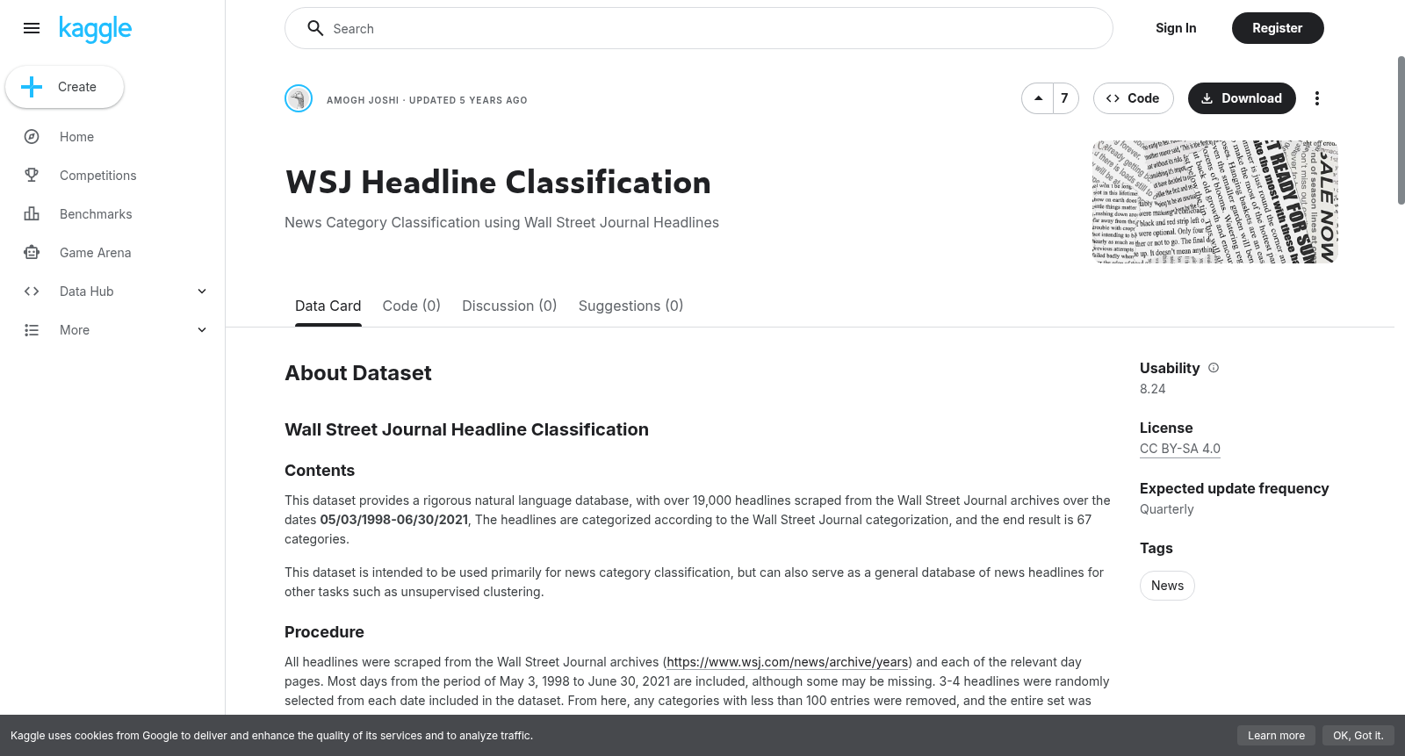Image resolution: width=1405 pixels, height=756 pixels.
Task: Open More list icon in sidebar
Action: pos(32,330)
